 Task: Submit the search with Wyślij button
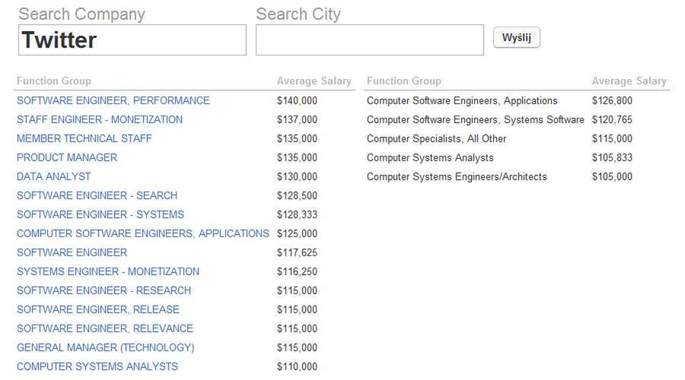[x=516, y=37]
